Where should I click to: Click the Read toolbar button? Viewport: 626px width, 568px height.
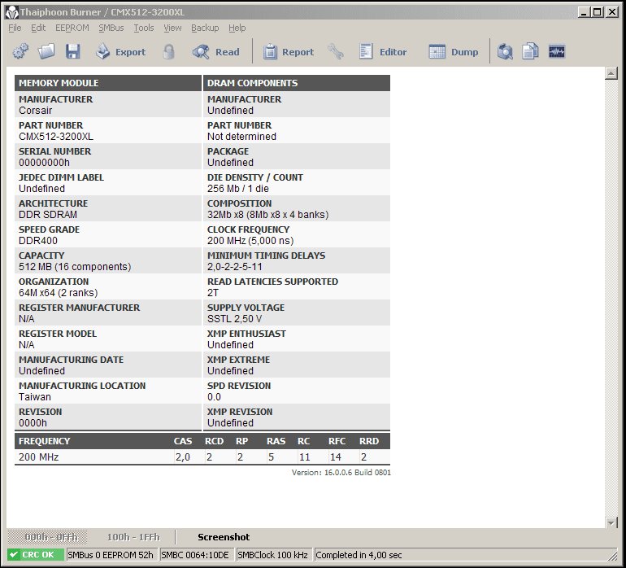click(x=216, y=51)
